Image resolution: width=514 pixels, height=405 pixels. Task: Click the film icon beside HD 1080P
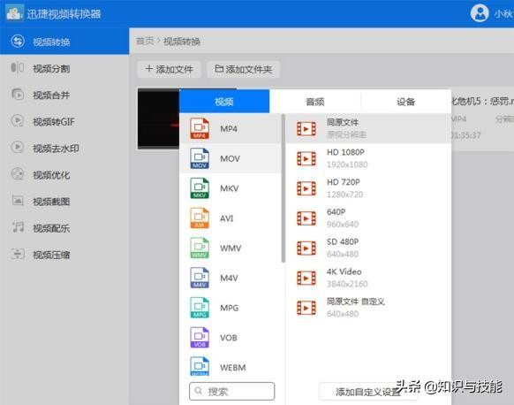click(x=306, y=159)
